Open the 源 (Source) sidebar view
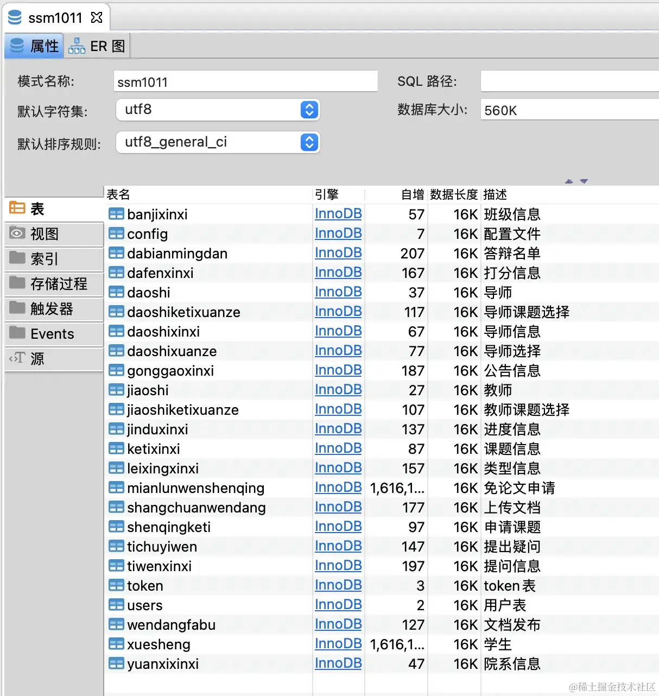The width and height of the screenshot is (659, 696). pos(16,358)
